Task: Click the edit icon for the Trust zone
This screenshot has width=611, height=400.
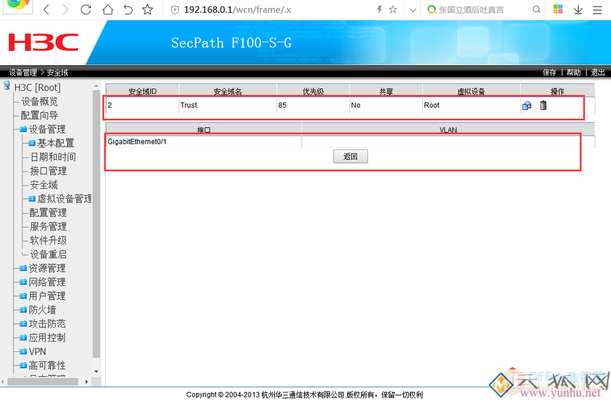Action: coord(527,105)
